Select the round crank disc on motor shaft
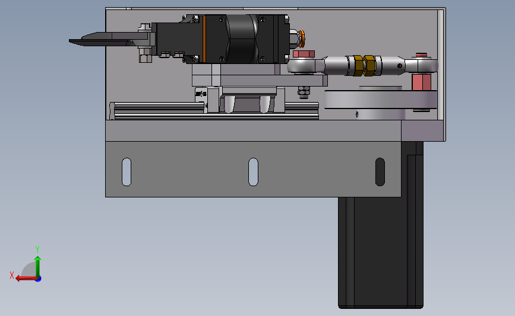This screenshot has width=515, height=316. pos(381,100)
